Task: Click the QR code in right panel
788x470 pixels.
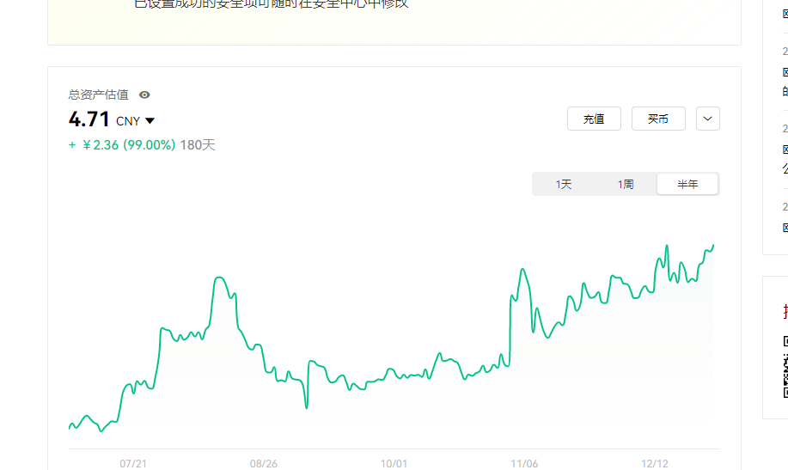Action: tap(785, 365)
